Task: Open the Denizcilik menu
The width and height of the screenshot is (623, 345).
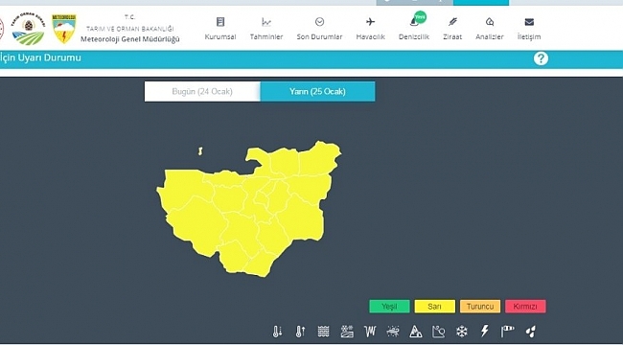Action: click(414, 29)
